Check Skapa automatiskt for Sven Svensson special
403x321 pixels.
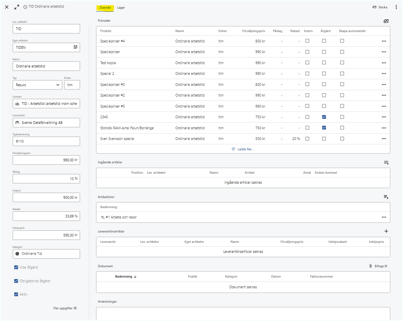342,139
